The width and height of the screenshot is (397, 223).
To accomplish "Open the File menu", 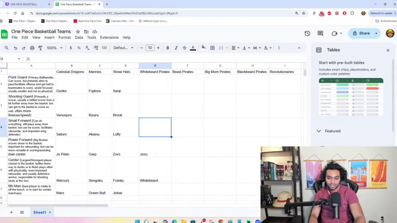I will click(x=14, y=38).
